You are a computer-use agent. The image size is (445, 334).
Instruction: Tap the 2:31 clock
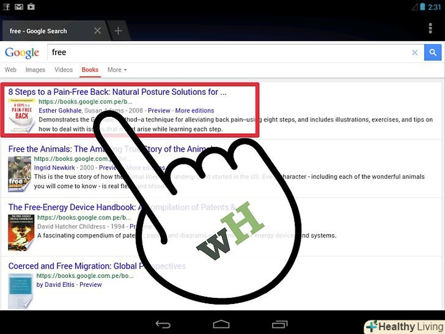pos(434,7)
